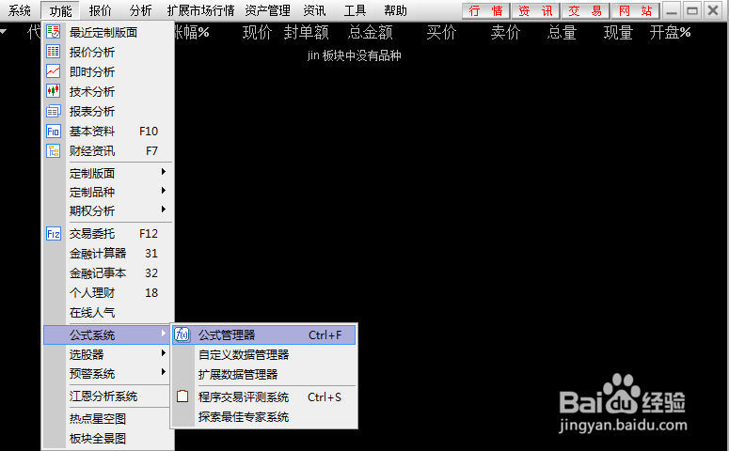Click the F10 基本资料 icon
This screenshot has height=451, width=729.
pos(54,131)
